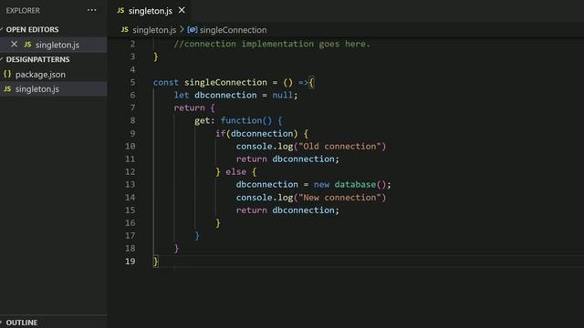
Task: Expand the OUTLINE section
Action: [22, 323]
